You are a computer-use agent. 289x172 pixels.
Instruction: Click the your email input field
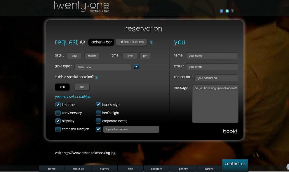coord(212,67)
